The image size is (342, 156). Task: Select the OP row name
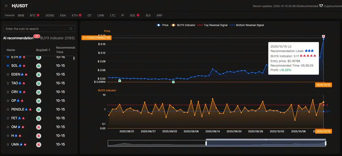13,100
